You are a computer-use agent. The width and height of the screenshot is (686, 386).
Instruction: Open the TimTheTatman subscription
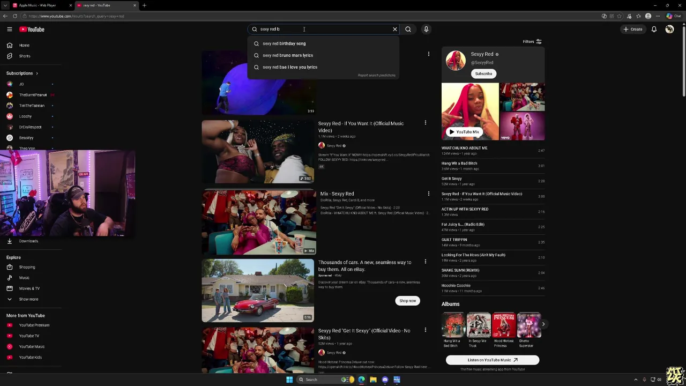[31, 106]
